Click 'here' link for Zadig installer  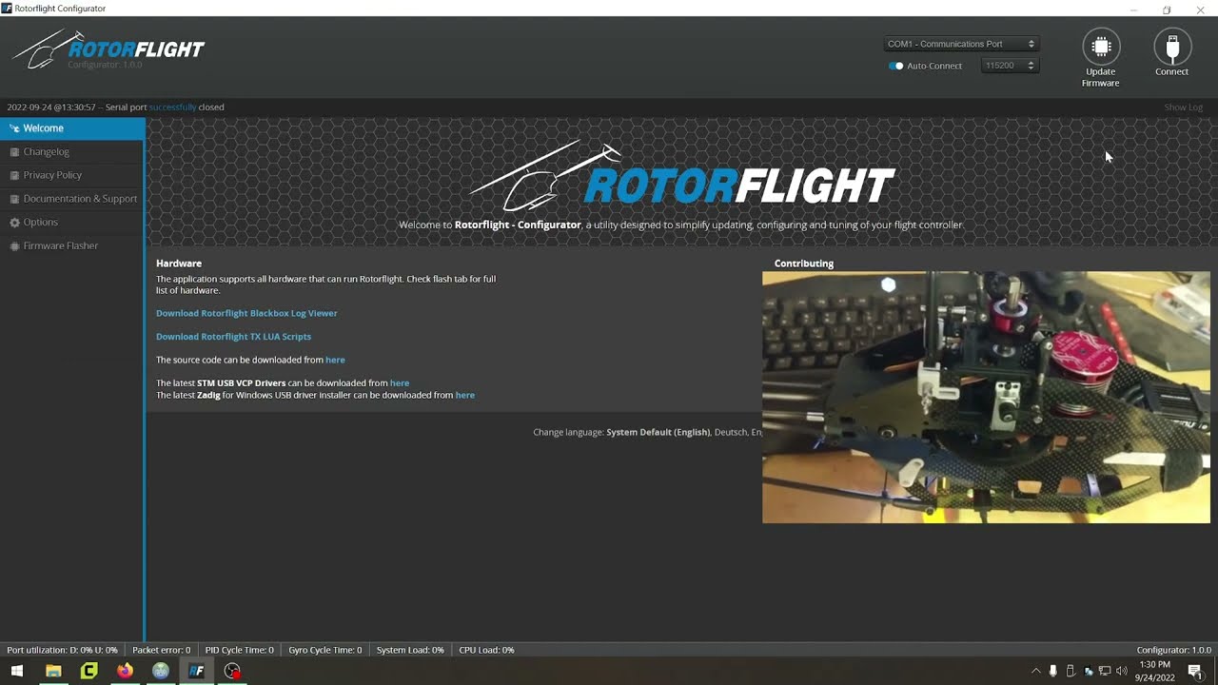point(464,395)
